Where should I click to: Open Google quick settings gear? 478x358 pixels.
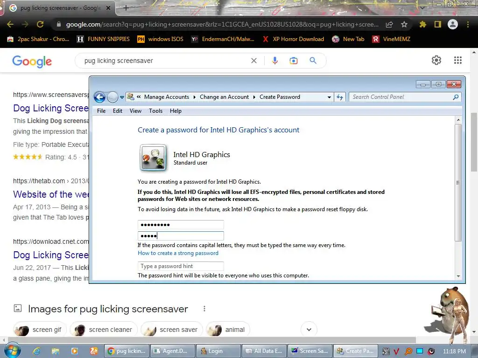coord(436,60)
